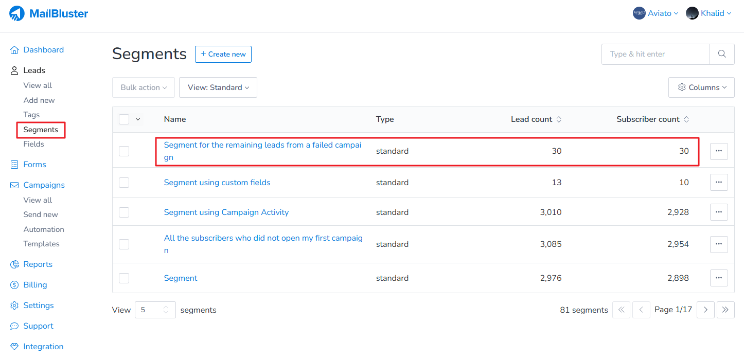Expand the Columns dropdown
This screenshot has height=360, width=744.
tap(701, 87)
